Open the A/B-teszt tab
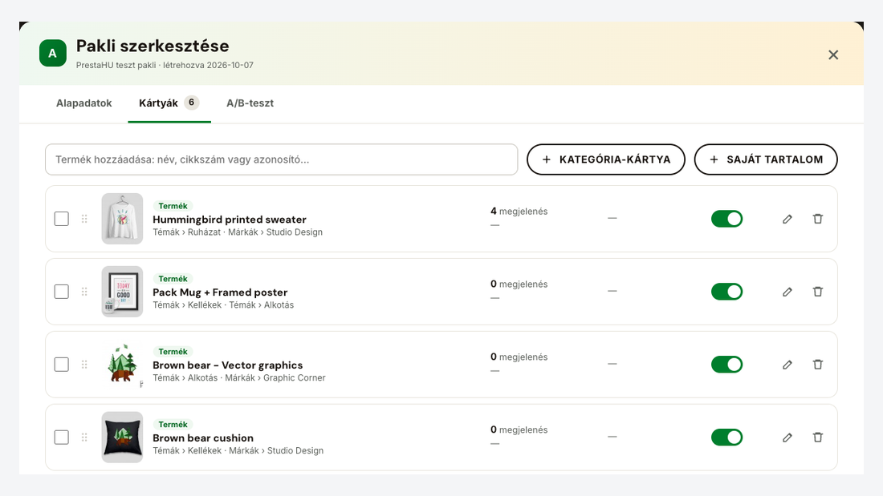 click(x=250, y=103)
